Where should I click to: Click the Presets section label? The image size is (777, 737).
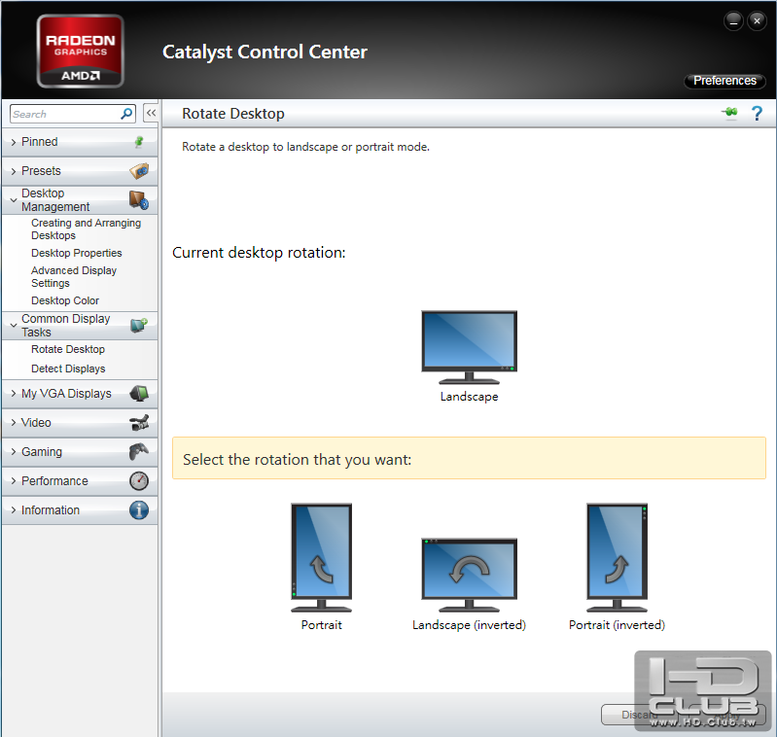click(x=41, y=171)
